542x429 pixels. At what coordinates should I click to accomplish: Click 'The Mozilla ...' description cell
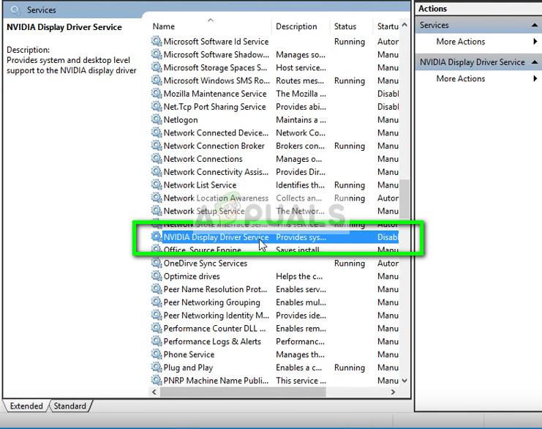coord(301,94)
